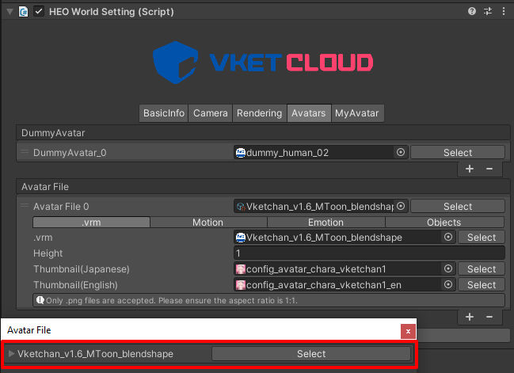514x373 pixels.
Task: Click Select button for Avatar File 0
Action: point(458,207)
